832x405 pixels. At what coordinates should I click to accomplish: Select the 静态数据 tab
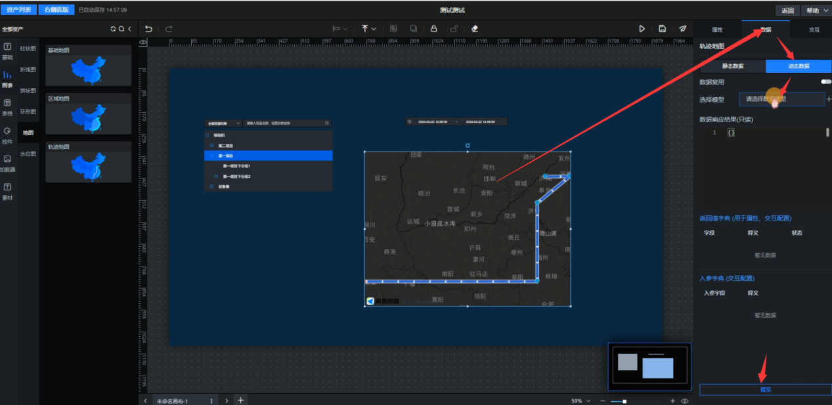[x=733, y=66]
